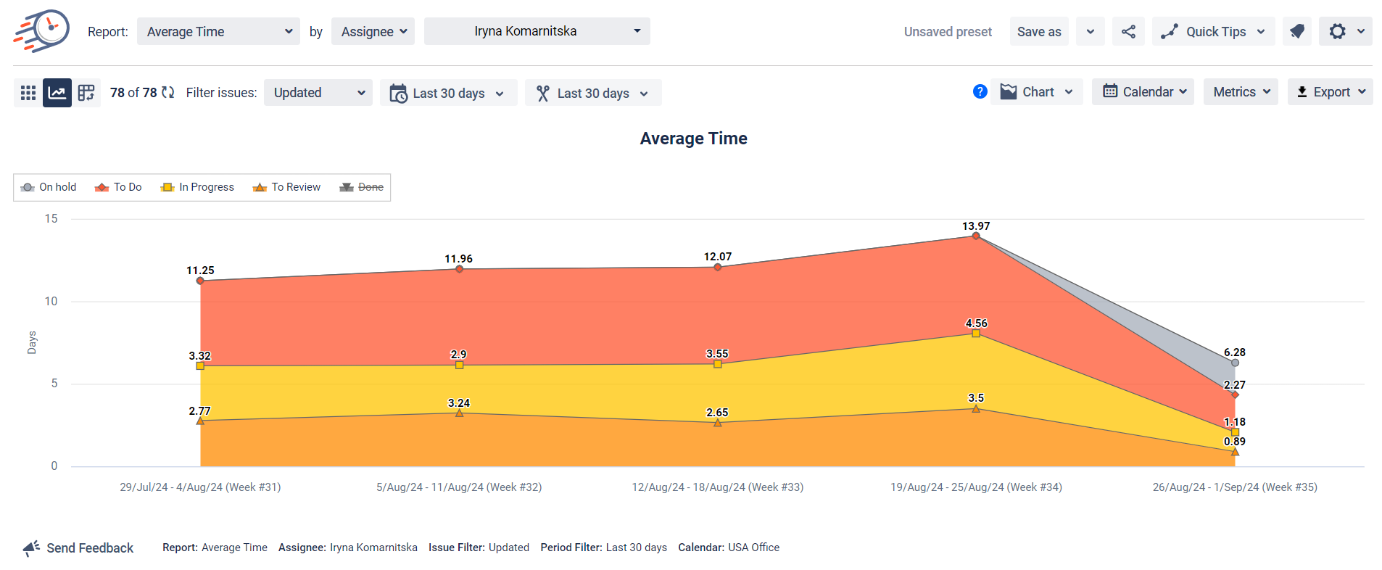The width and height of the screenshot is (1382, 570).
Task: Select the line chart view icon
Action: pos(57,93)
